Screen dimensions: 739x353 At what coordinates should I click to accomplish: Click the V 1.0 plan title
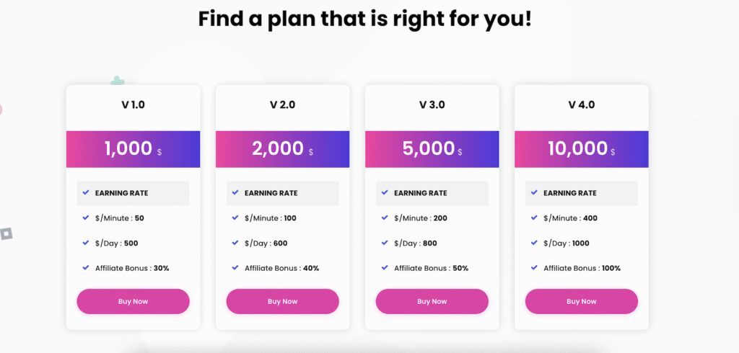click(x=133, y=104)
